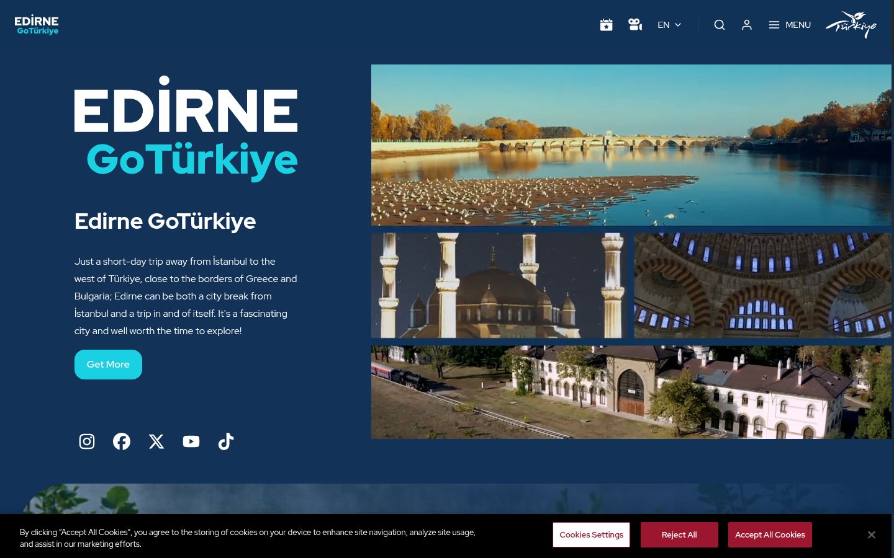Open the X (Twitter) social link
Image resolution: width=894 pixels, height=558 pixels.
pyautogui.click(x=156, y=441)
